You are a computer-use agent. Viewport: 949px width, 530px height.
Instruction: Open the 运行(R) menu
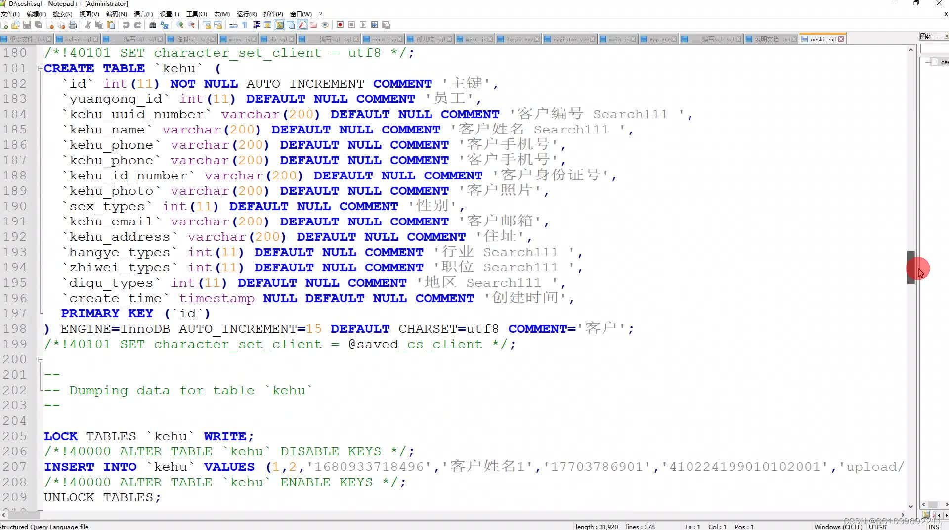tap(247, 14)
